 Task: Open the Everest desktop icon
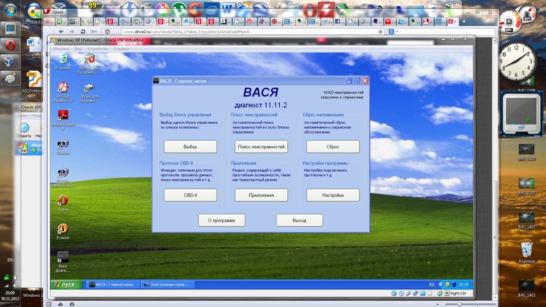tap(63, 231)
